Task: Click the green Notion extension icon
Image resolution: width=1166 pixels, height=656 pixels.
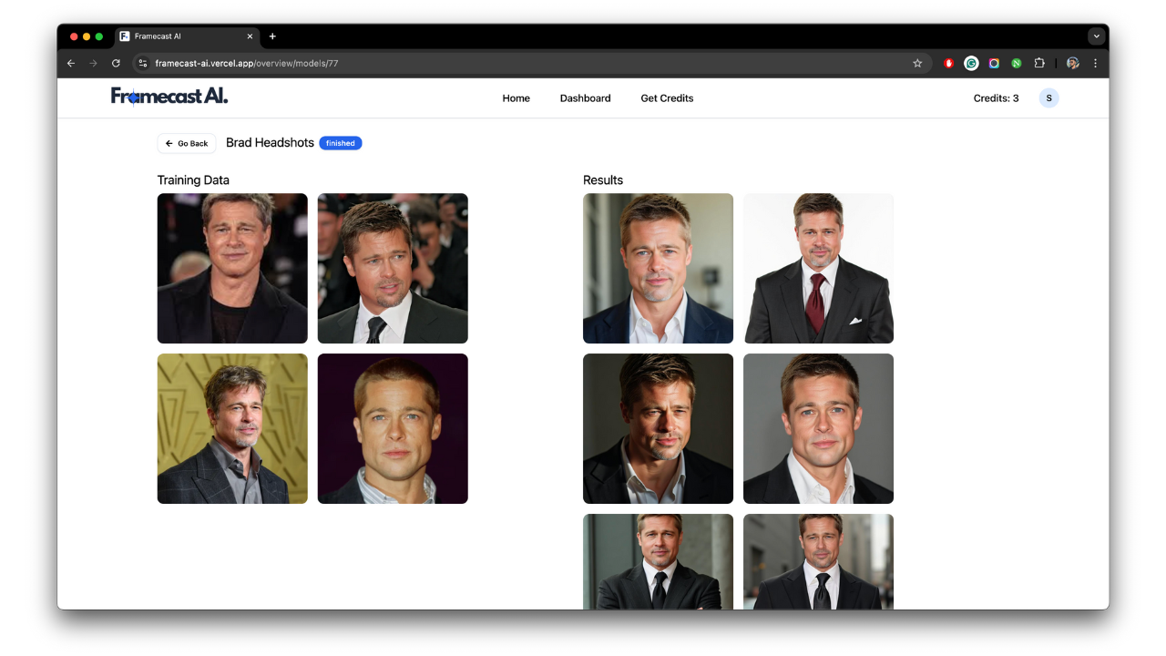Action: tap(1016, 63)
